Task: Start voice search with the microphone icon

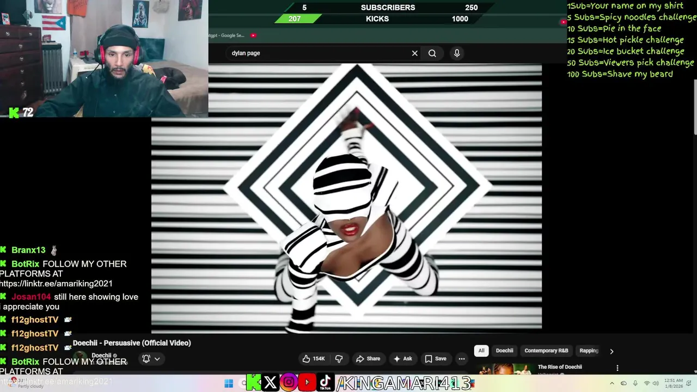Action: tap(457, 53)
